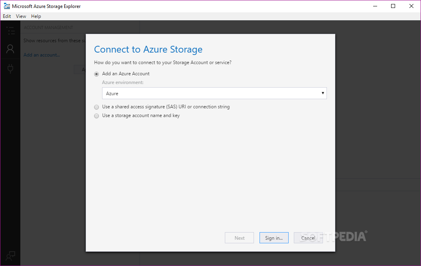
Task: Click the disabled Next button
Action: click(x=239, y=238)
